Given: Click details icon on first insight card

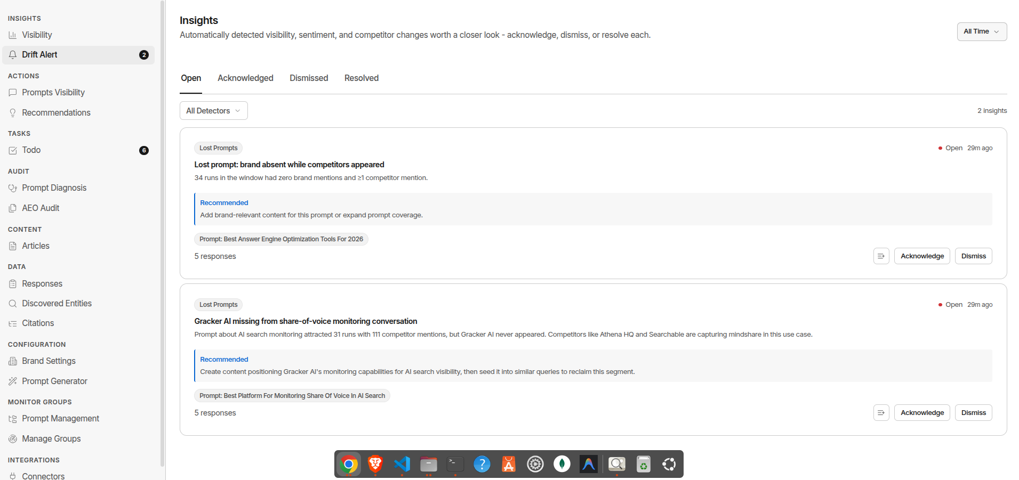Looking at the screenshot, I should [x=881, y=256].
